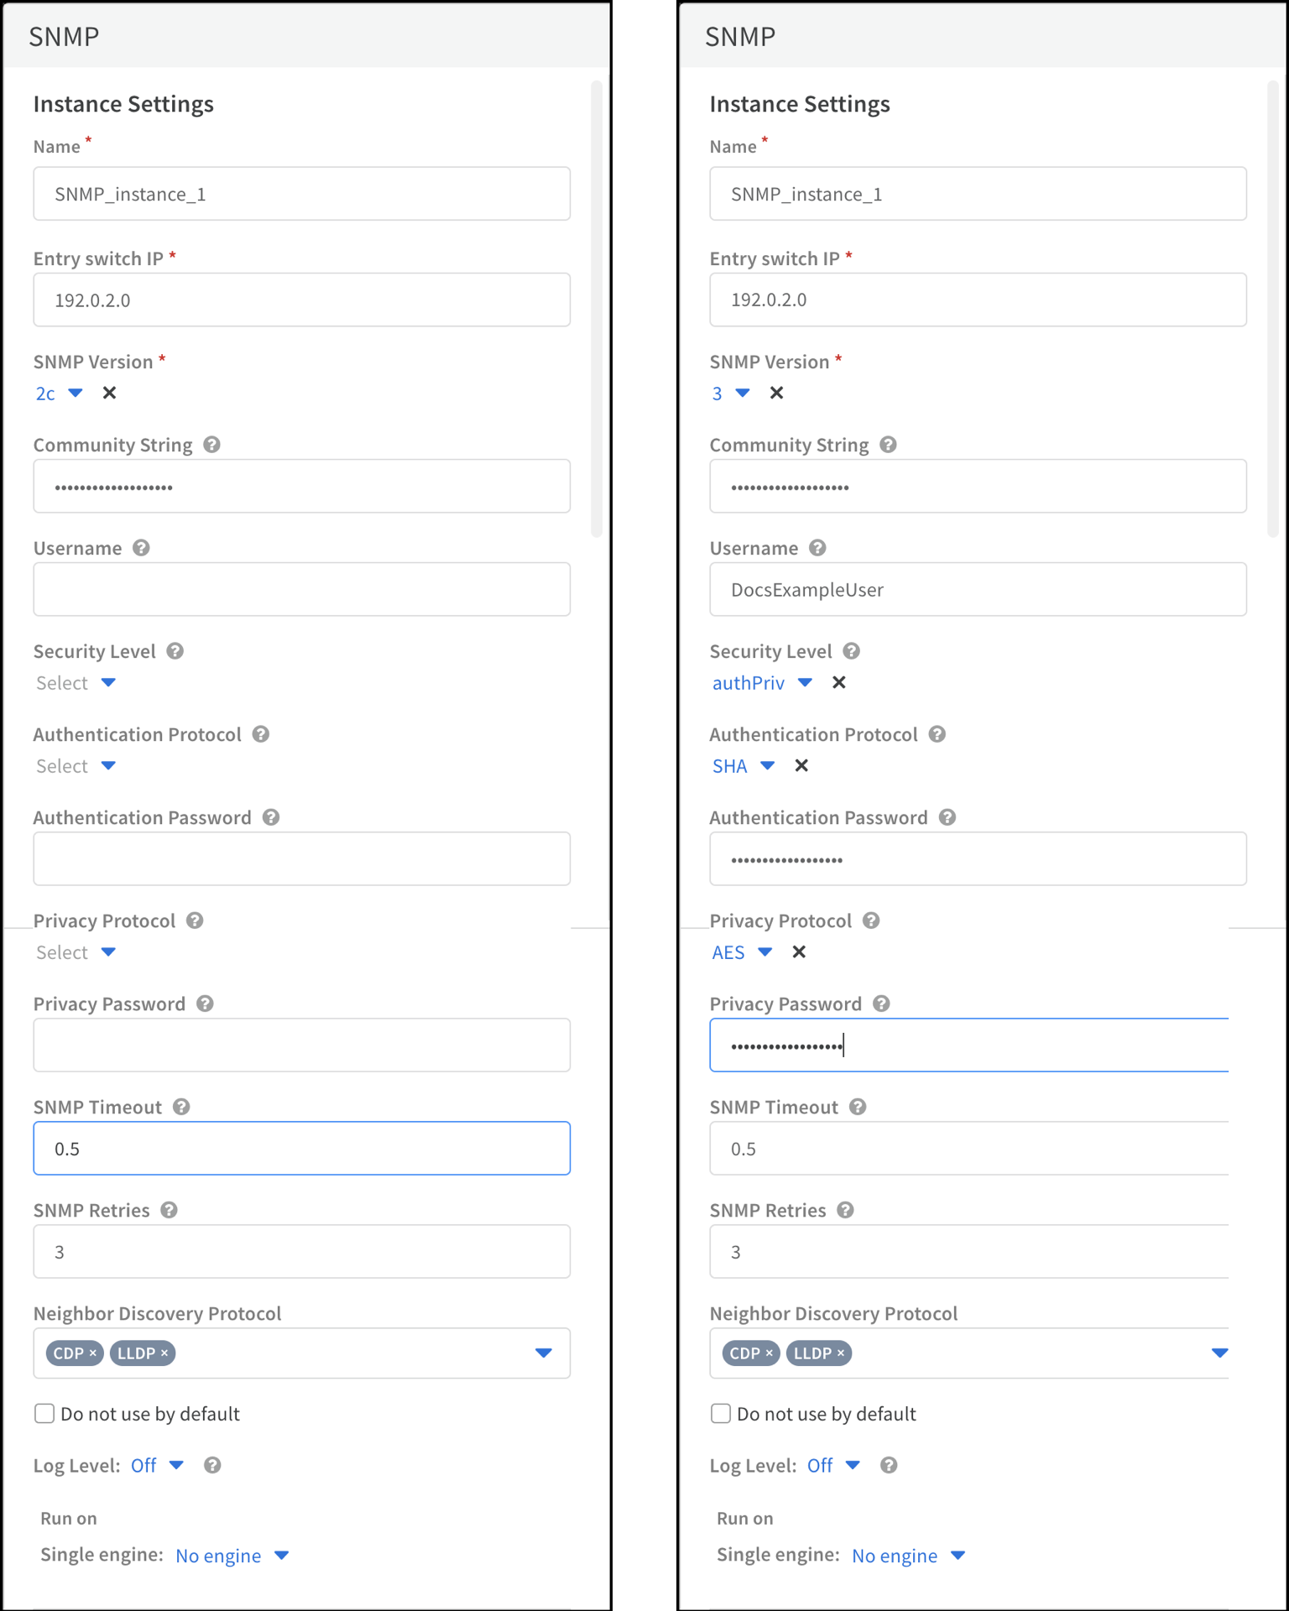Remove the LLDP chip in version 2c form
This screenshot has width=1289, height=1611.
click(164, 1353)
